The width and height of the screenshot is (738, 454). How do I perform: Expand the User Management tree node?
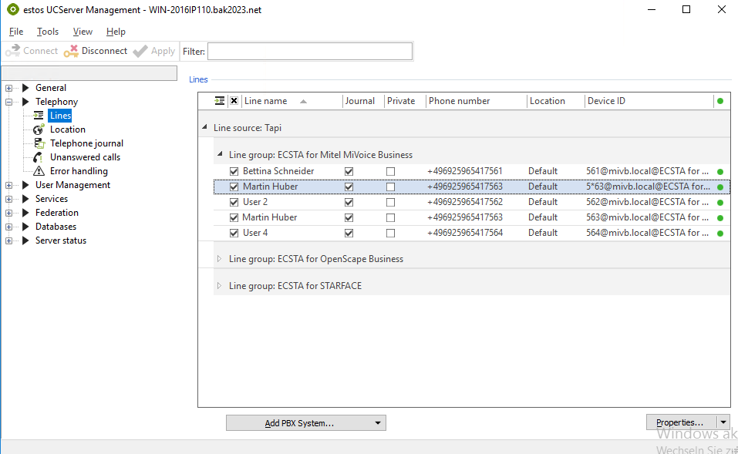9,185
